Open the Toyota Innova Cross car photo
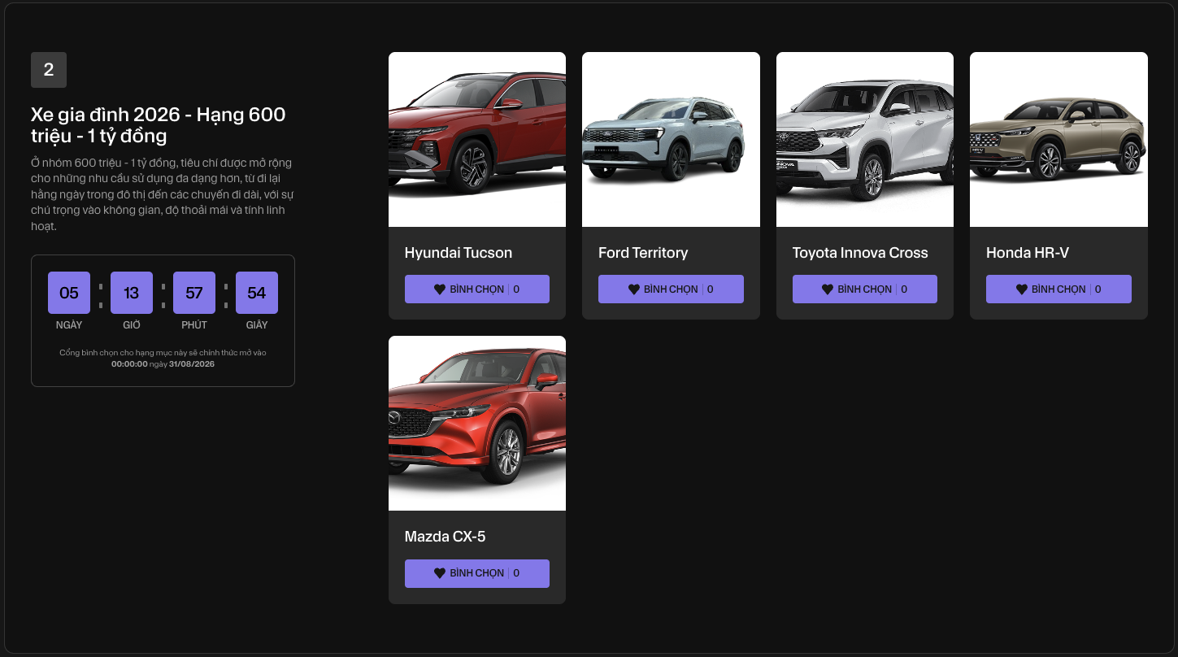This screenshot has width=1178, height=657. [865, 140]
